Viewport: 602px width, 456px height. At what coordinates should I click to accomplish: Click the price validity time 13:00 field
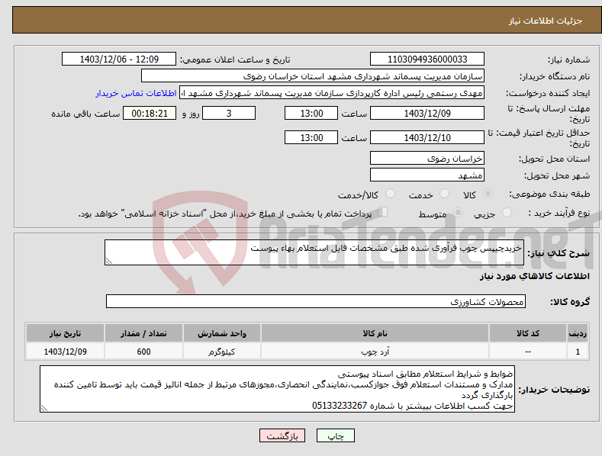(311, 137)
